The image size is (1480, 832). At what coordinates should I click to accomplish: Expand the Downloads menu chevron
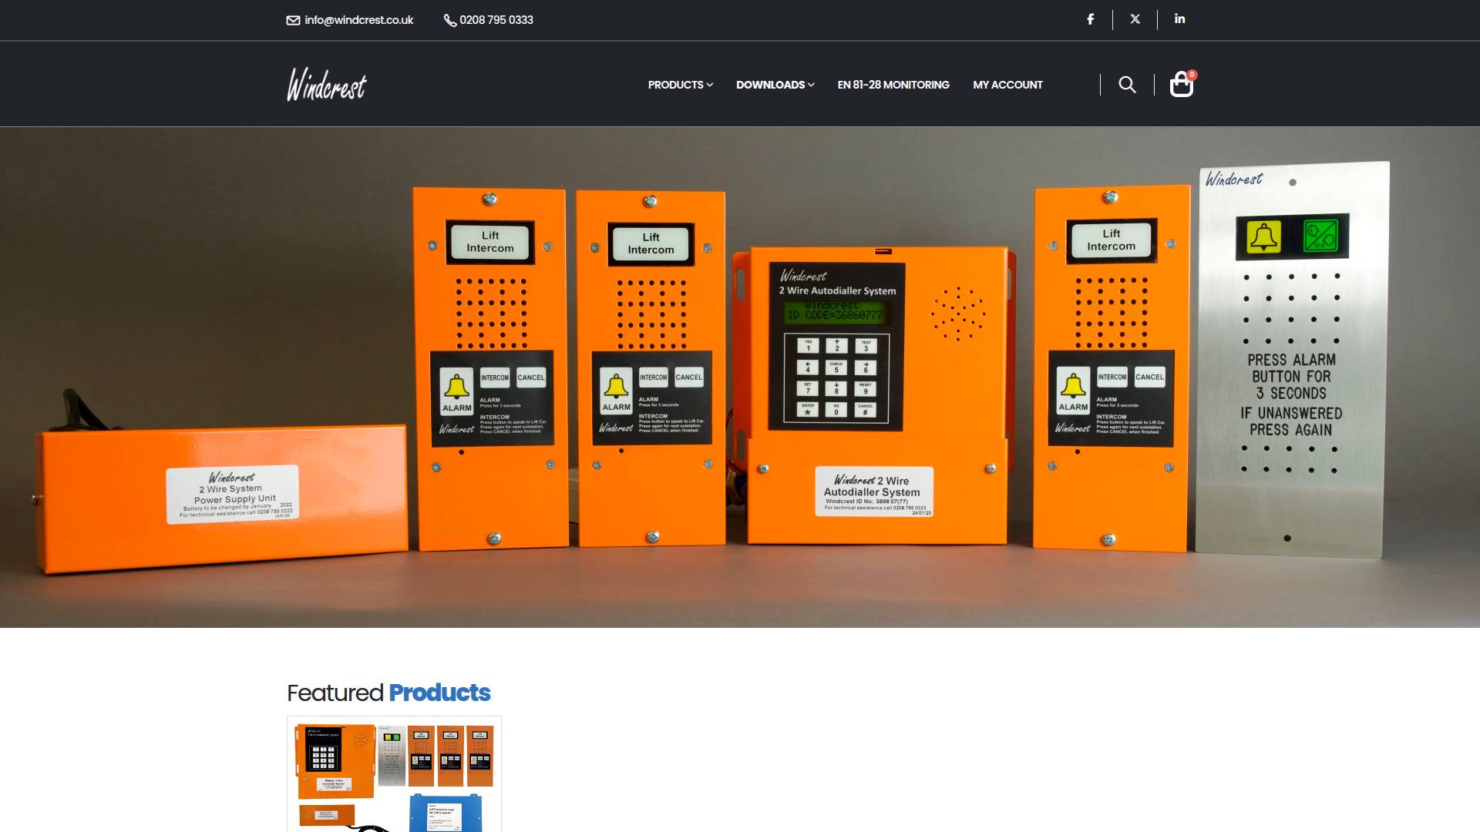[x=811, y=85]
